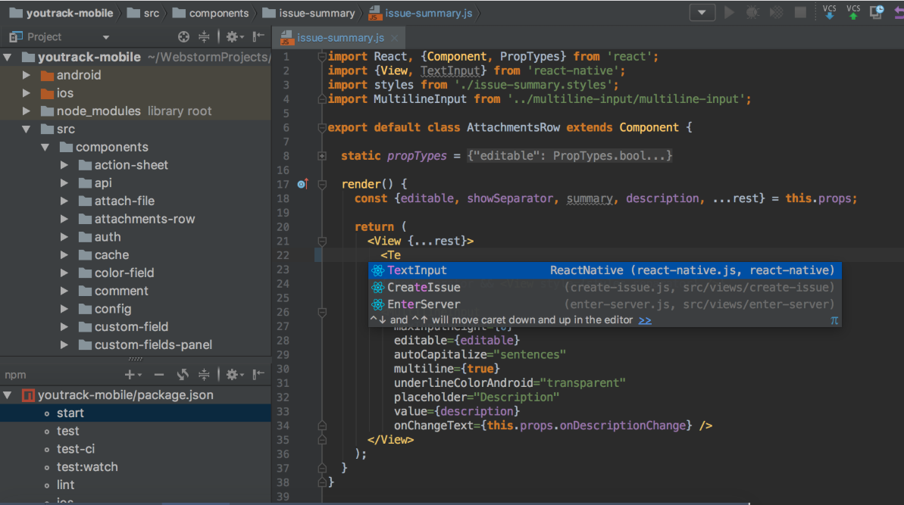
Task: Choose CreateIssue from completion list
Action: 605,288
